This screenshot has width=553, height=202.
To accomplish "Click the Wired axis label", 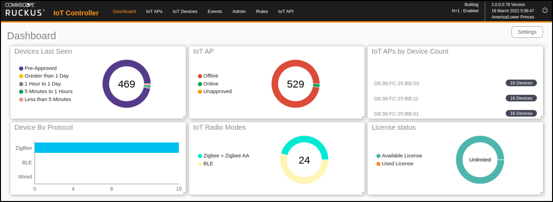I will [25, 177].
